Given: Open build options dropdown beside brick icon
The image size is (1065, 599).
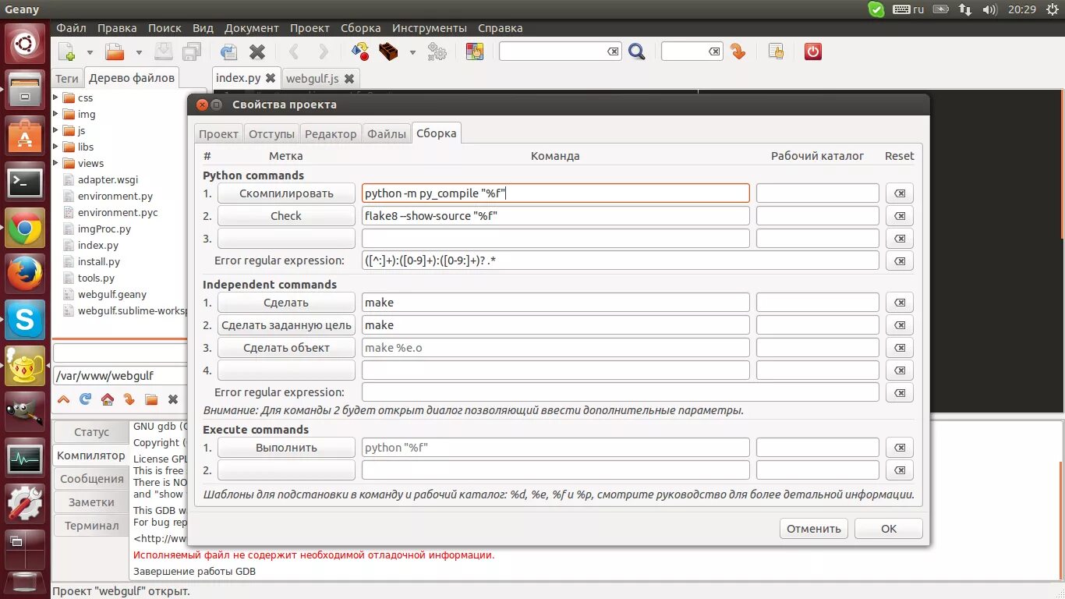Looking at the screenshot, I should point(412,53).
